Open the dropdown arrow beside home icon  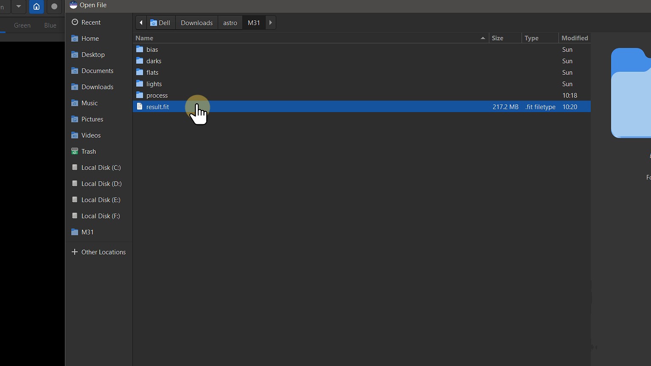click(x=18, y=7)
